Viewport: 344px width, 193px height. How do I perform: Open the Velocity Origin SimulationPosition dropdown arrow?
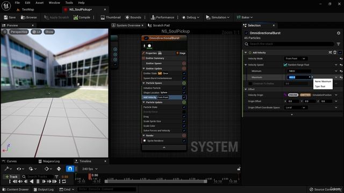336,95
